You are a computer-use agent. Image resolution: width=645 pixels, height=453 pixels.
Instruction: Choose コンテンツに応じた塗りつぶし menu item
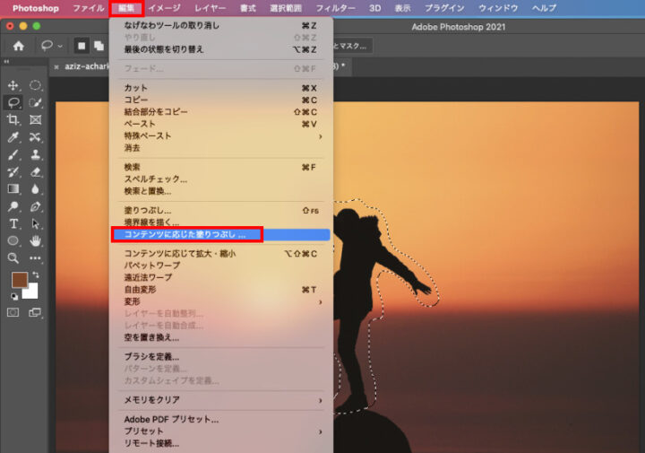(x=221, y=234)
